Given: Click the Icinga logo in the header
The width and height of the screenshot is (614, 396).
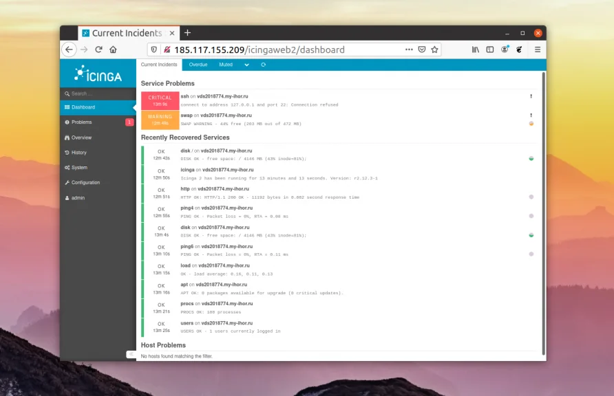Looking at the screenshot, I should pyautogui.click(x=96, y=74).
